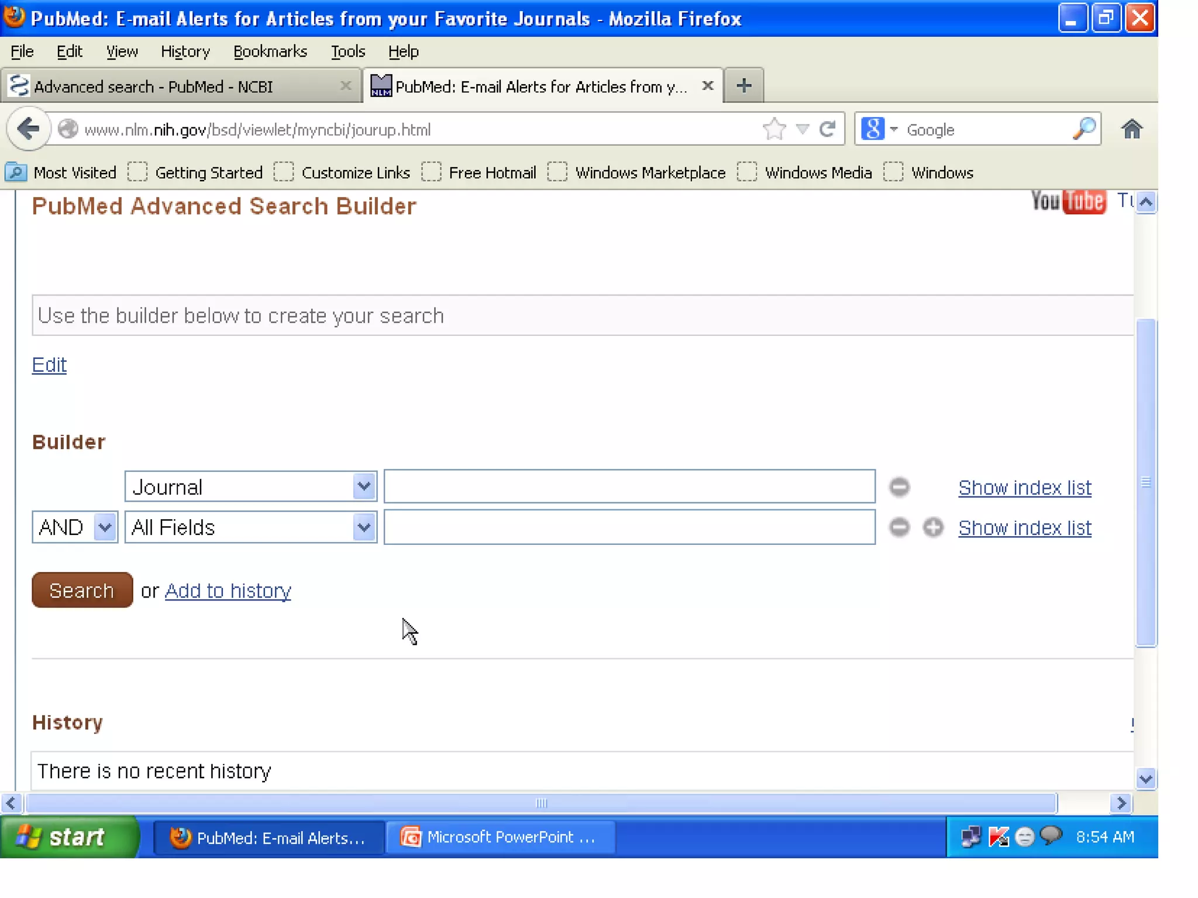Add a new builder row with plus
This screenshot has height=898, width=1198.
(933, 527)
